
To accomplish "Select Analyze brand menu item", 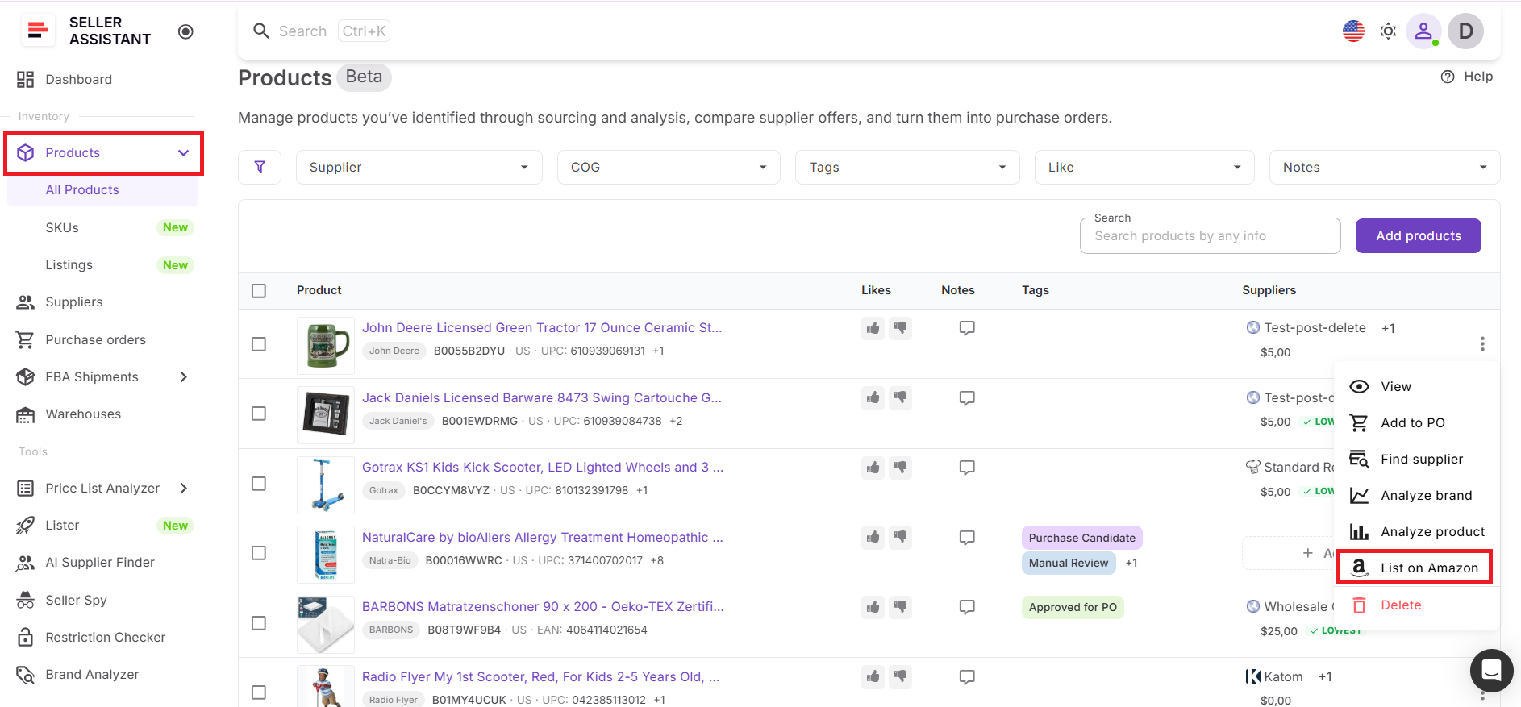I will pyautogui.click(x=1416, y=495).
